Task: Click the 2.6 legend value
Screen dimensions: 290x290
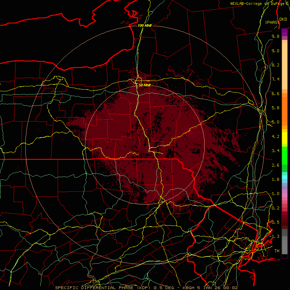Action: tap(275, 165)
